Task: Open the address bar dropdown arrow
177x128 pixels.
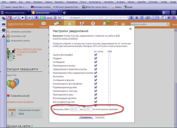Action: point(127,18)
